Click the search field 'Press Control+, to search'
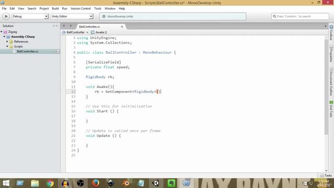Image resolution: width=334 pixels, height=188 pixels. 300,16
